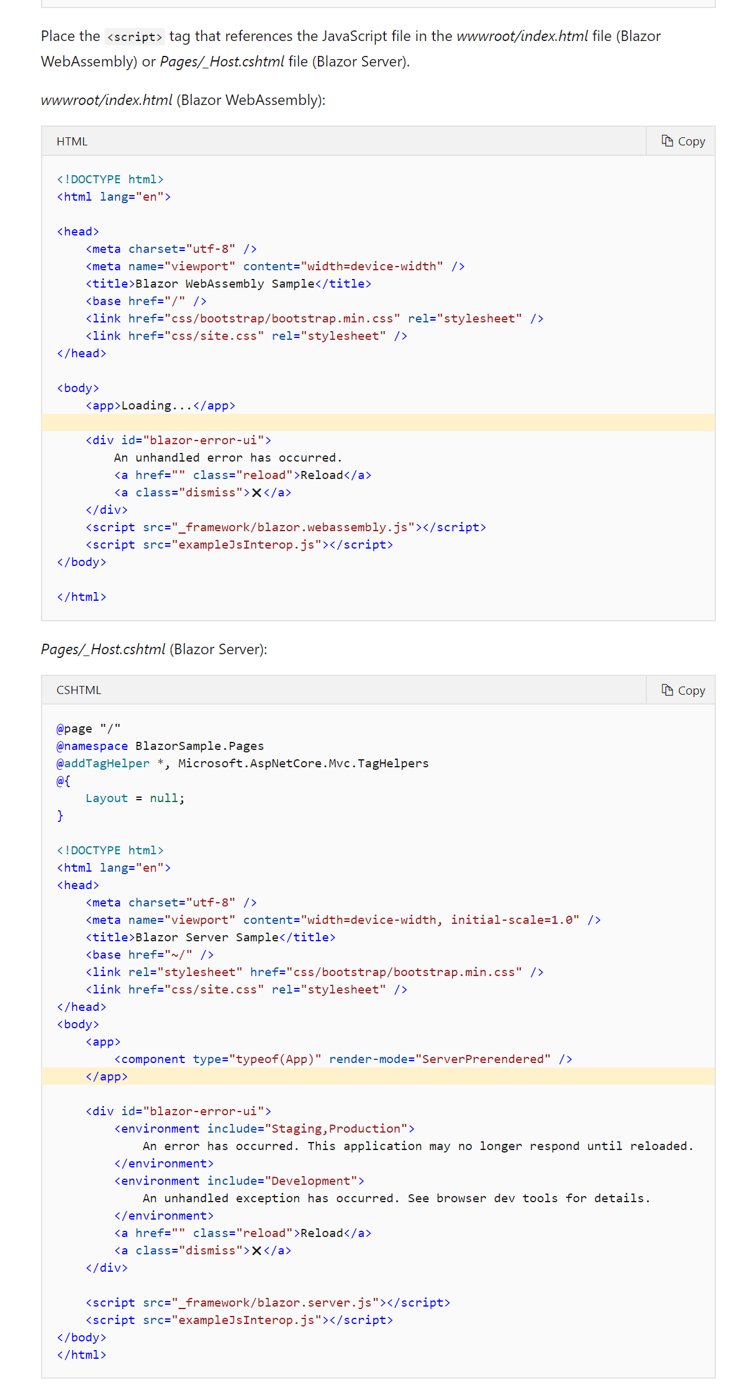732x1388 pixels.
Task: Click the component type="typeof(App)" line
Action: [x=343, y=1059]
